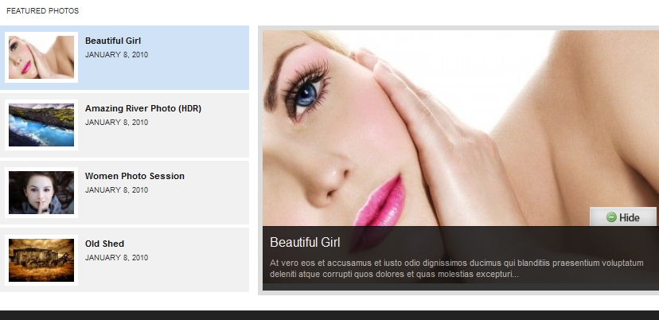The image size is (659, 320).
Task: Hide the photo caption overlay
Action: pyautogui.click(x=623, y=217)
